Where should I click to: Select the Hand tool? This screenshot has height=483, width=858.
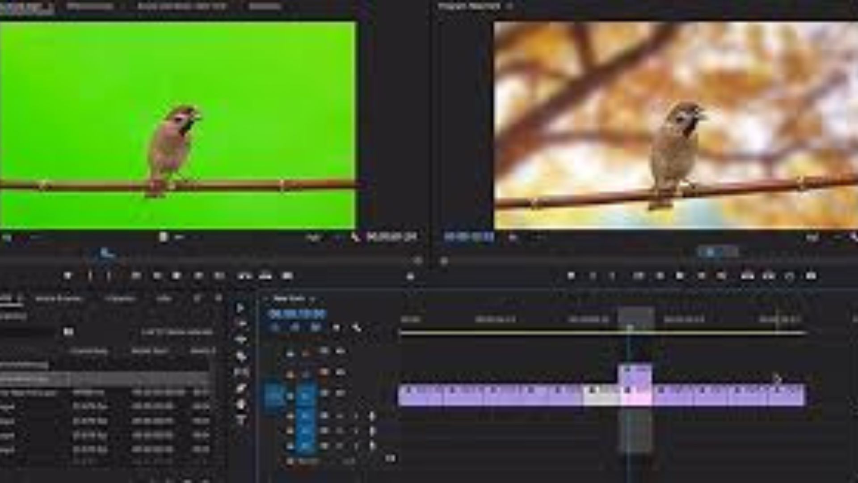point(241,404)
